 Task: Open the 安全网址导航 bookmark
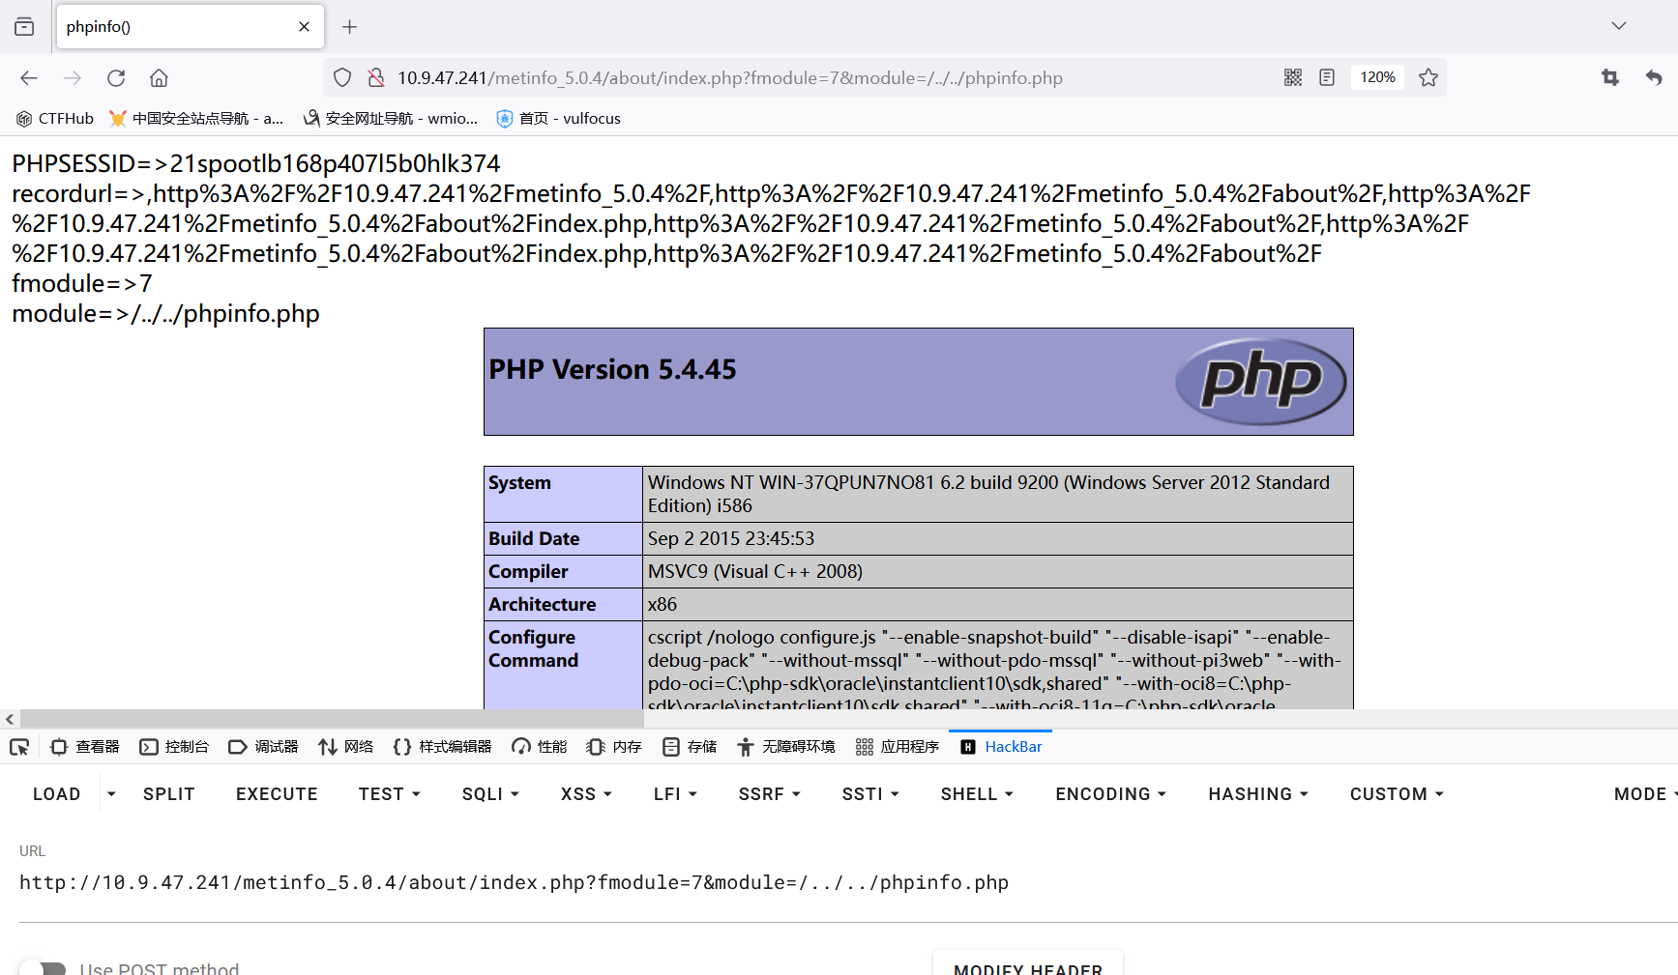[x=391, y=118]
